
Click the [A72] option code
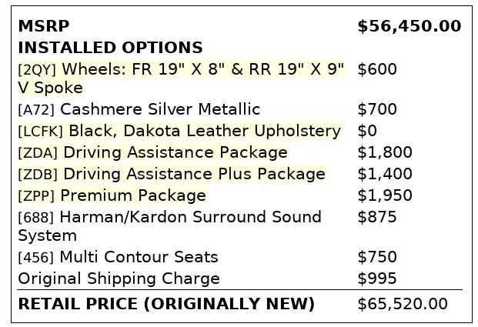coord(36,110)
